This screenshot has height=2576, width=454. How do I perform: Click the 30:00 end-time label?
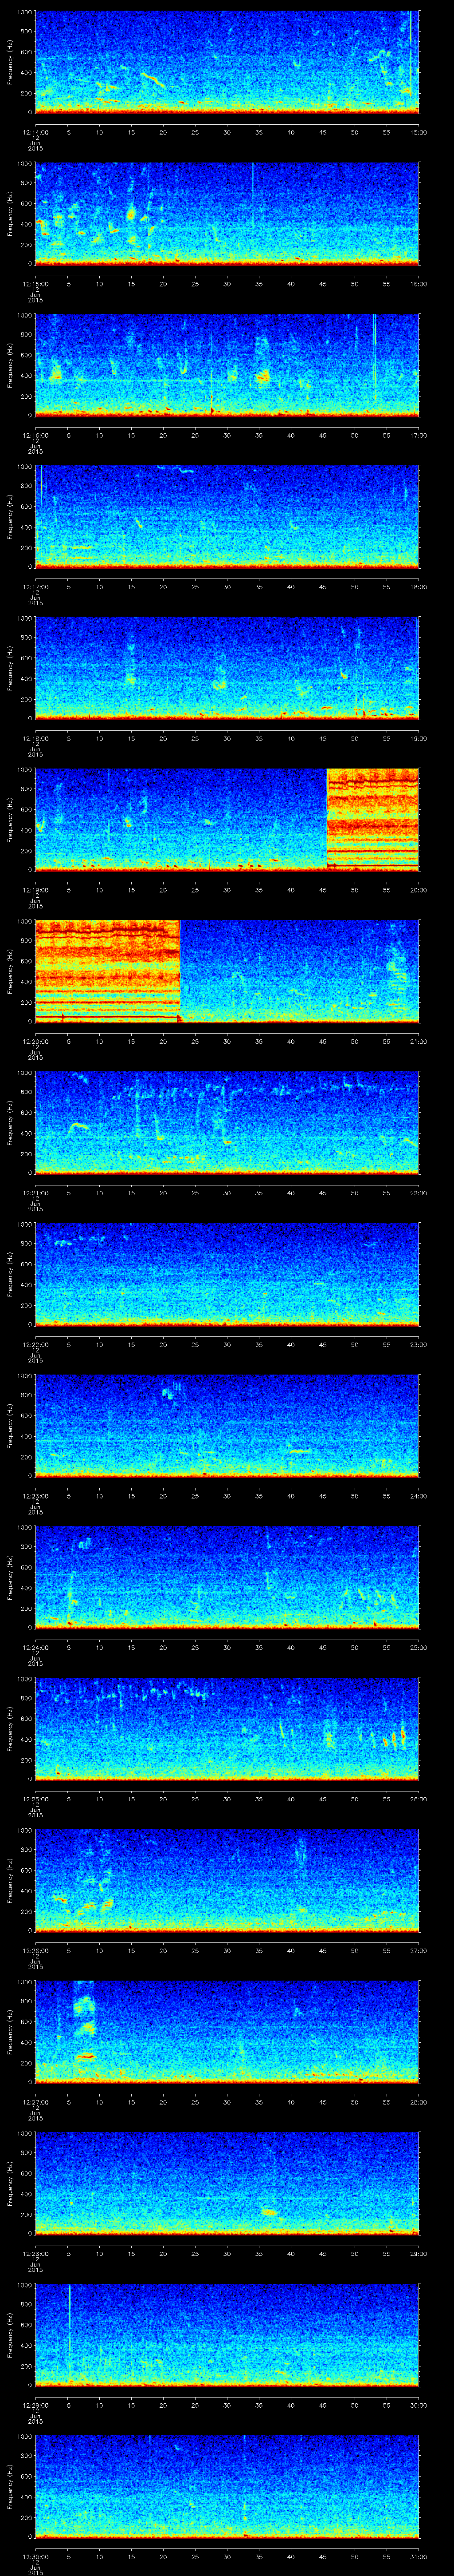pyautogui.click(x=419, y=2405)
